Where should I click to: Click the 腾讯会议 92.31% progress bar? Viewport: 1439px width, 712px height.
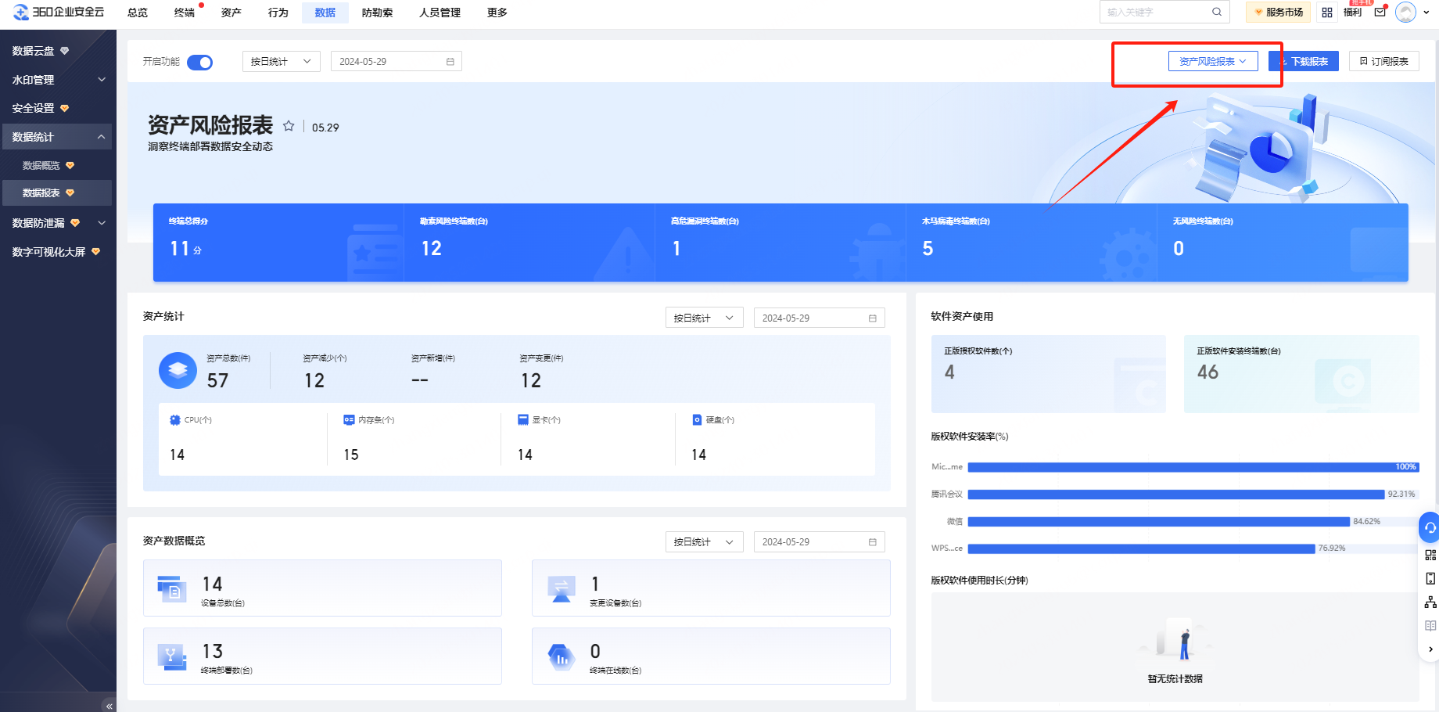pos(1175,494)
